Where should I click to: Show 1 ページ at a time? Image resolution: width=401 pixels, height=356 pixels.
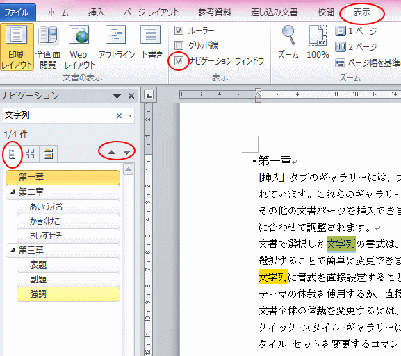point(356,31)
